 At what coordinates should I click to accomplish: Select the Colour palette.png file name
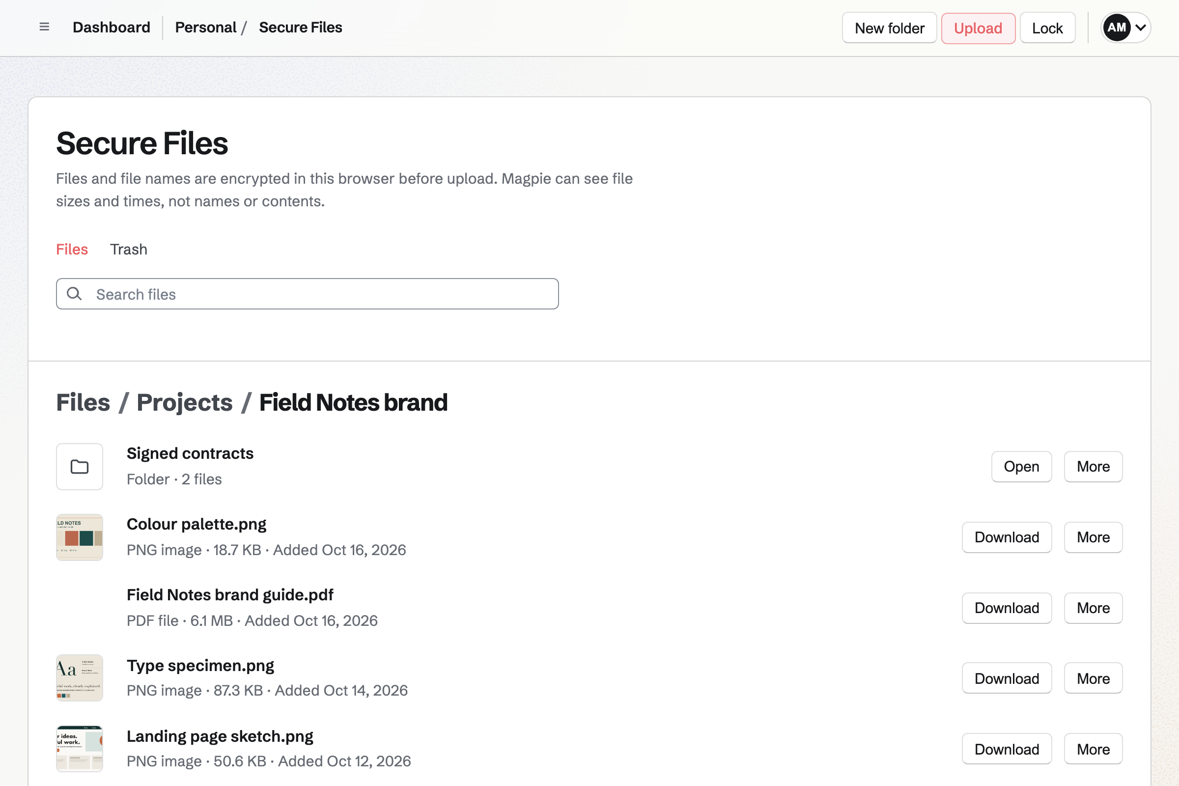196,524
